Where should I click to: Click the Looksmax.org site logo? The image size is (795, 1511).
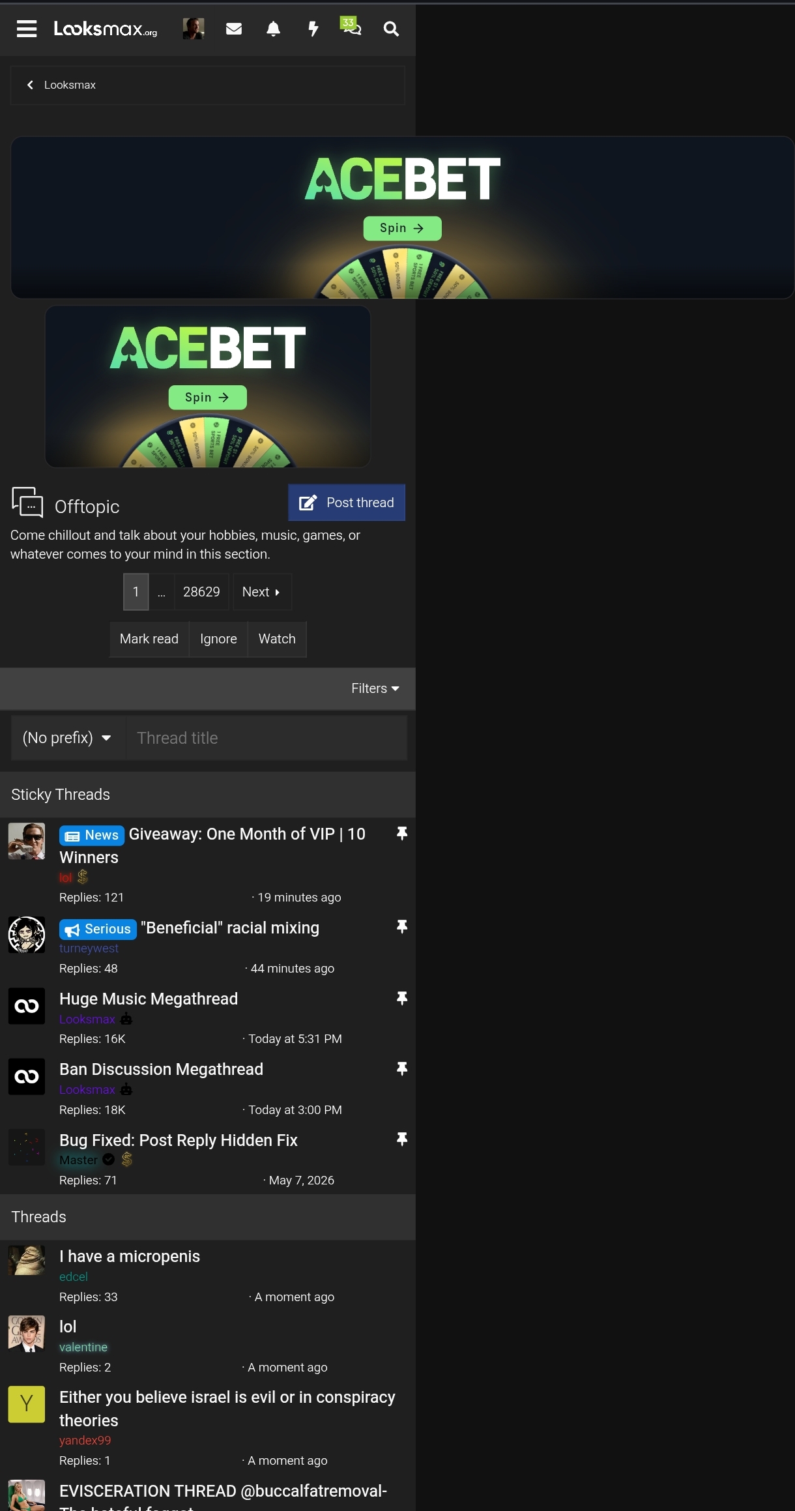point(106,29)
